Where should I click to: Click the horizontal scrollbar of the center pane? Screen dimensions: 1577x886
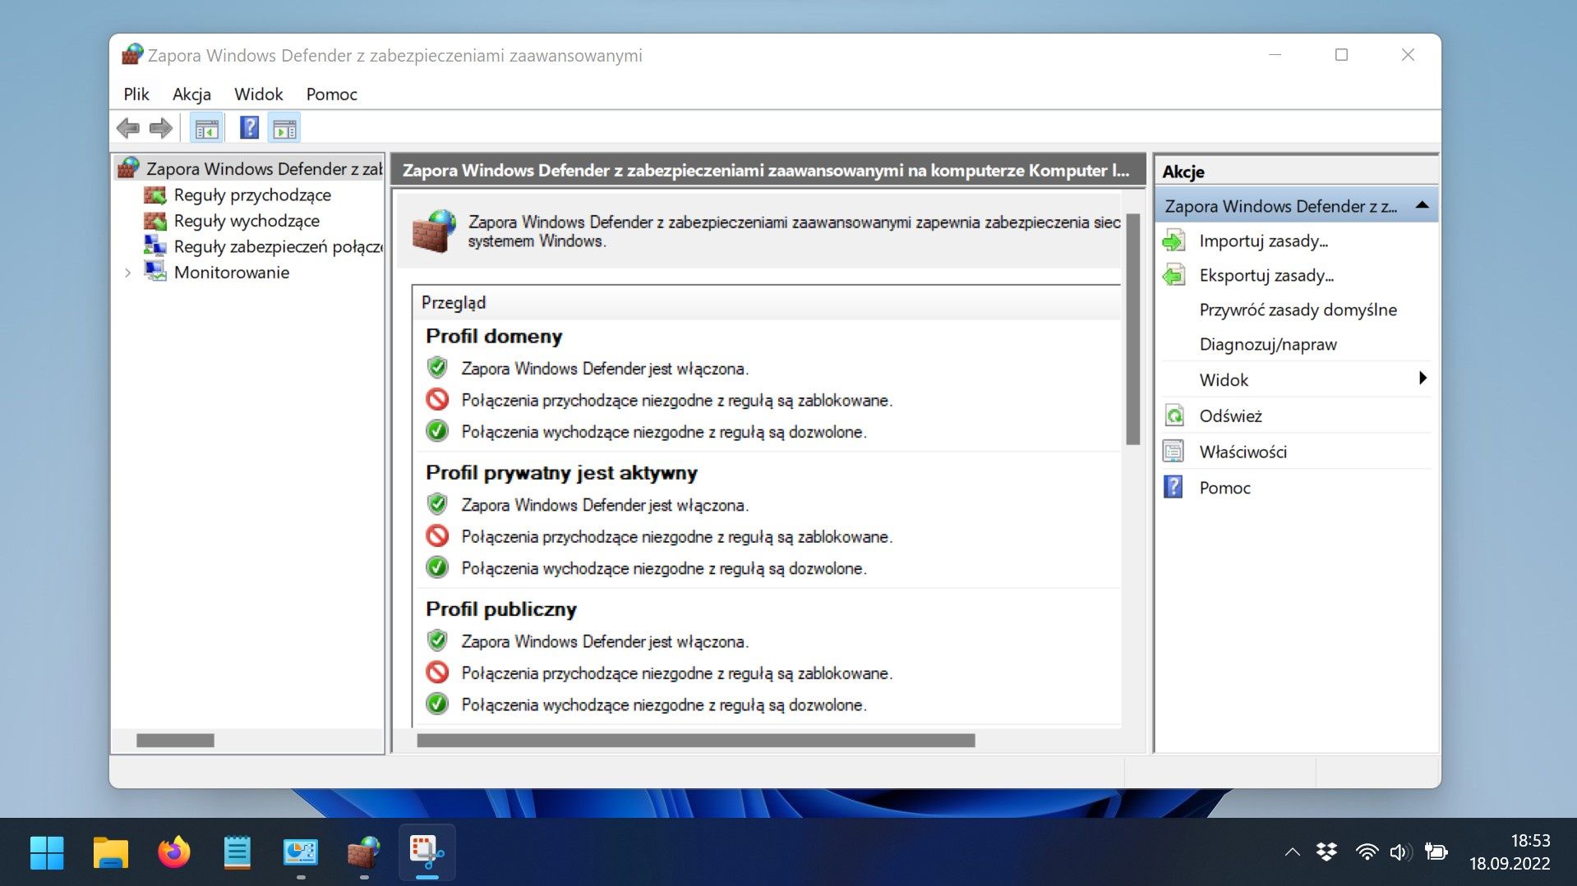695,741
